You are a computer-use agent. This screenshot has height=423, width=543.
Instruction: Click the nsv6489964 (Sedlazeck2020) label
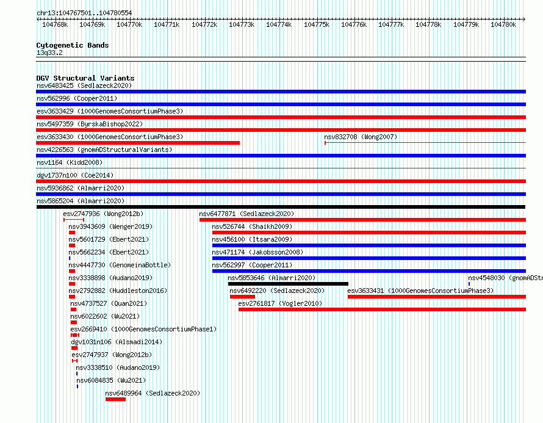tap(153, 393)
